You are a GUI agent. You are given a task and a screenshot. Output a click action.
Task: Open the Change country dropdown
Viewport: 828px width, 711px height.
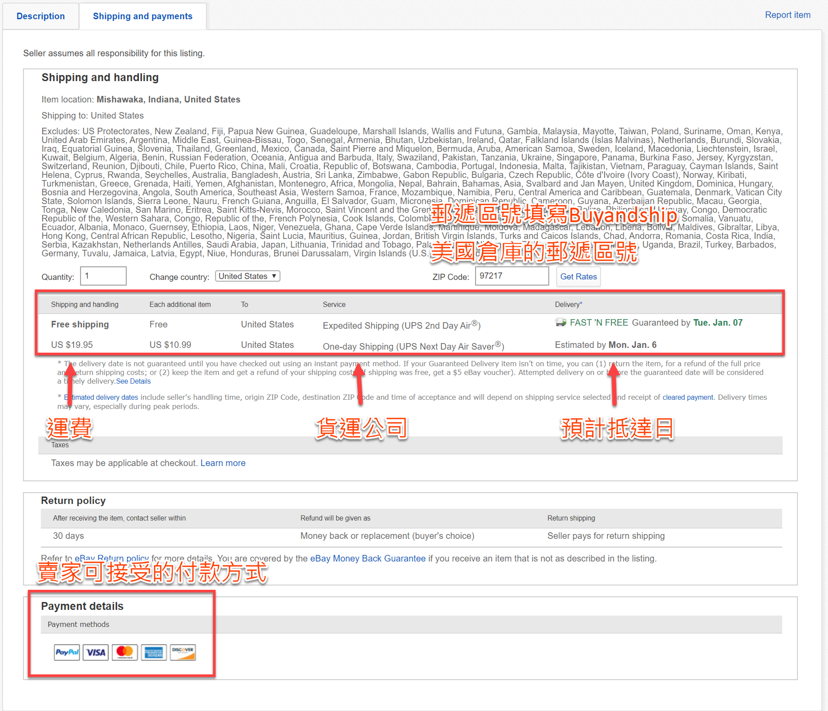(247, 276)
